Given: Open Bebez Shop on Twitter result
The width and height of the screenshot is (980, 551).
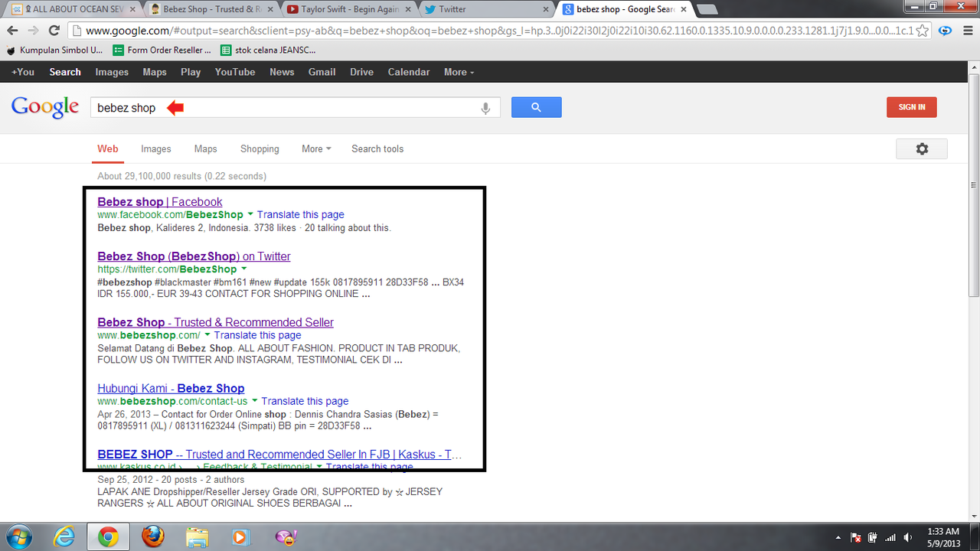Looking at the screenshot, I should (194, 256).
